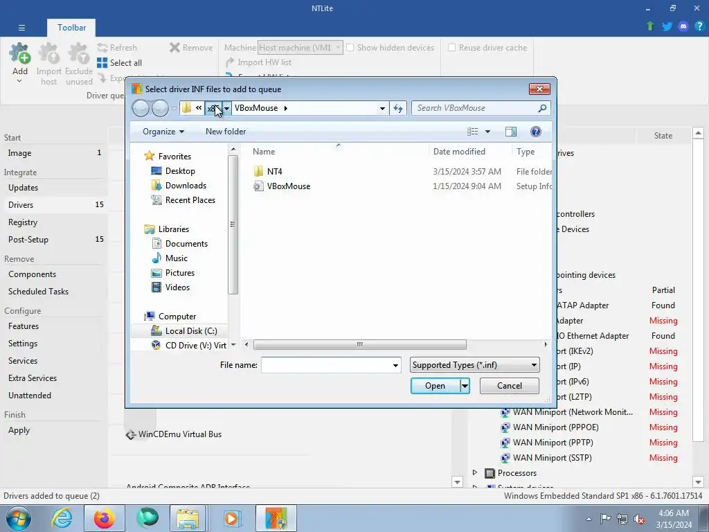
Task: Click the Import host icon
Action: click(49, 64)
